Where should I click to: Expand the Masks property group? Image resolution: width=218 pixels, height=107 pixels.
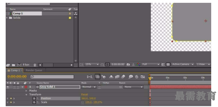click(26, 91)
